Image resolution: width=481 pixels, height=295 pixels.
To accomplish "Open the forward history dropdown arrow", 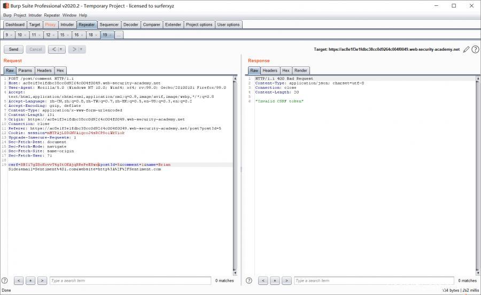I will pos(81,49).
